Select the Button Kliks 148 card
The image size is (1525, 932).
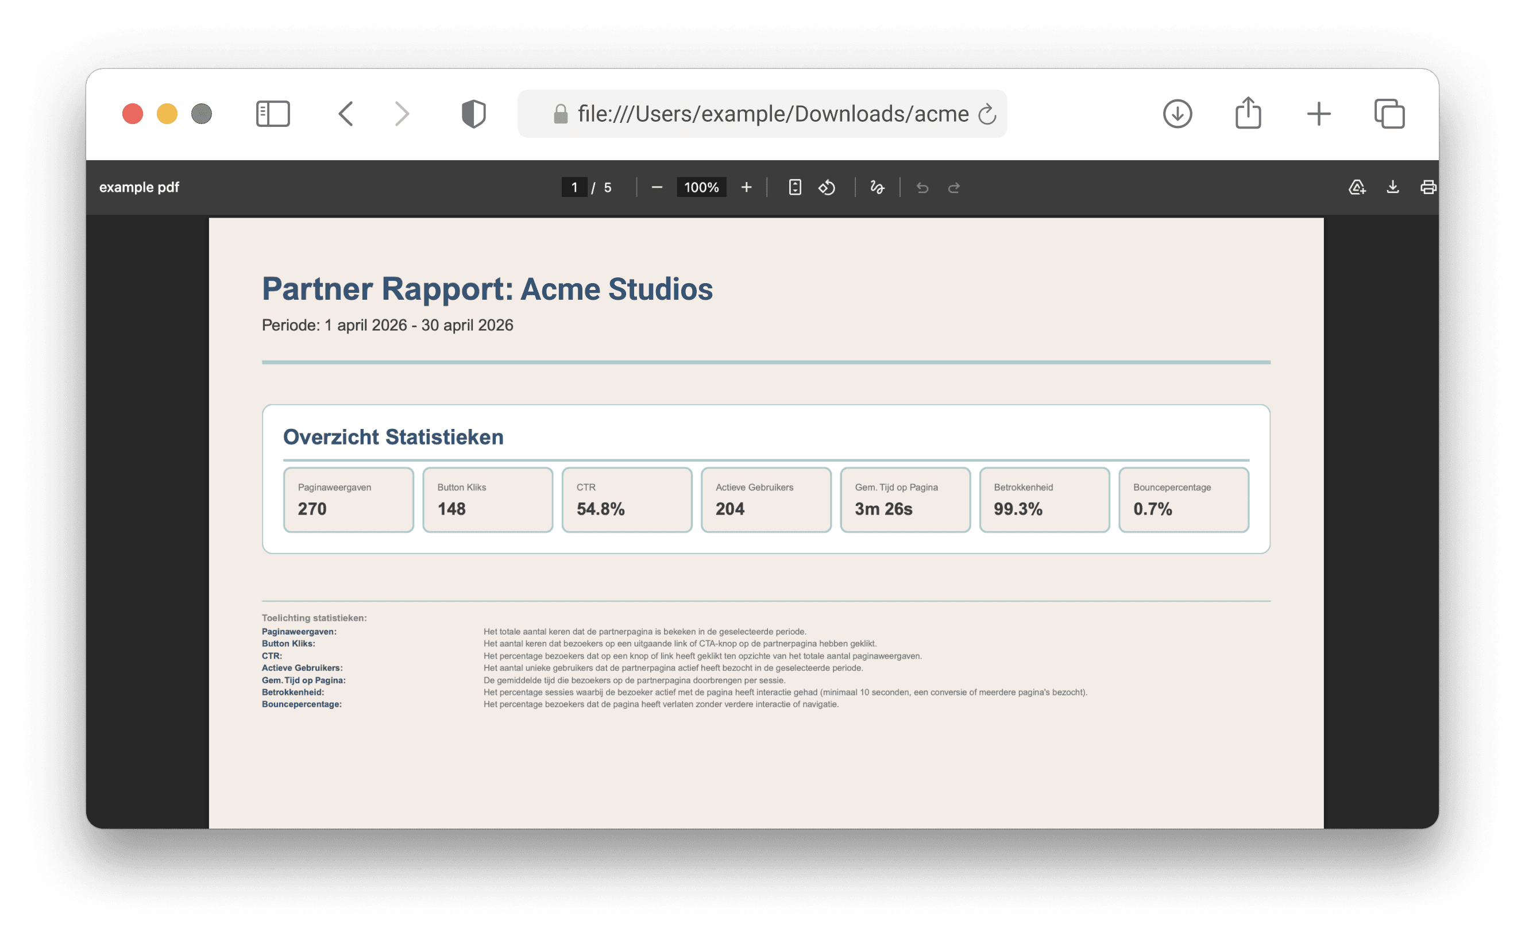point(488,500)
